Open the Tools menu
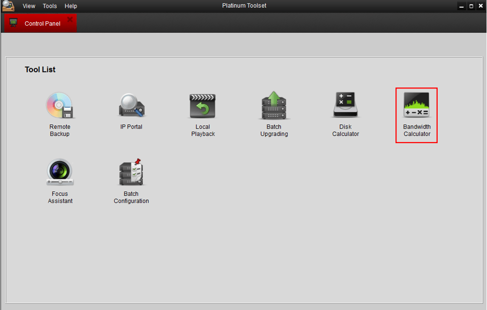This screenshot has width=487, height=310. (x=49, y=6)
